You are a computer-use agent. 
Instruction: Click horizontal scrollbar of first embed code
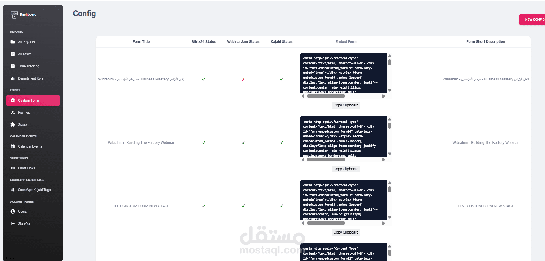[x=326, y=96]
